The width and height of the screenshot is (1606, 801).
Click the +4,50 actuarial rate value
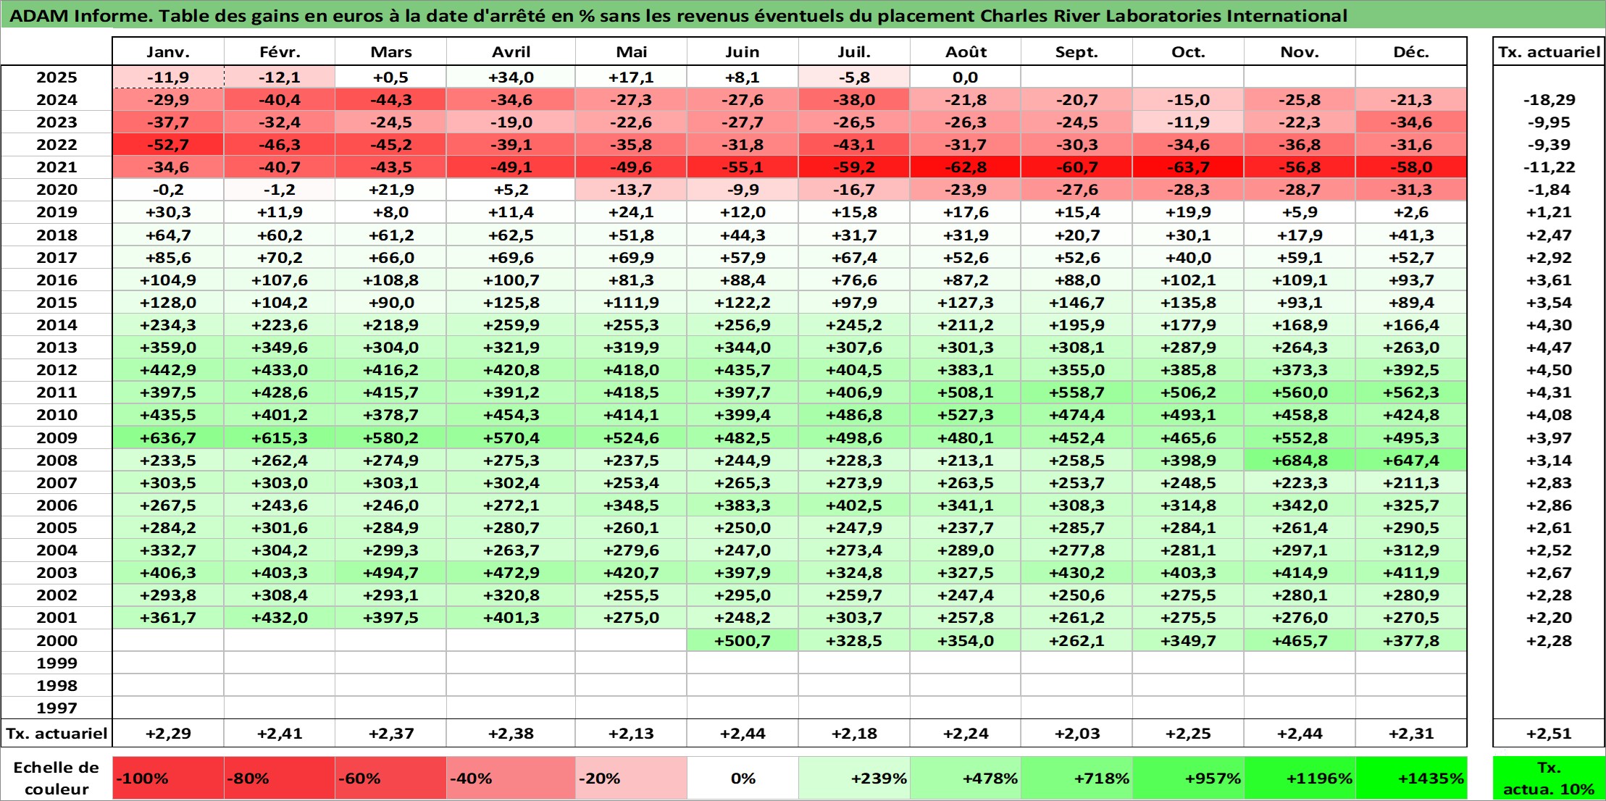1549,370
